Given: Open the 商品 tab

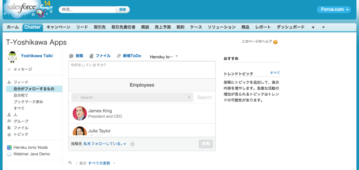Looking at the screenshot, I should click(245, 27).
